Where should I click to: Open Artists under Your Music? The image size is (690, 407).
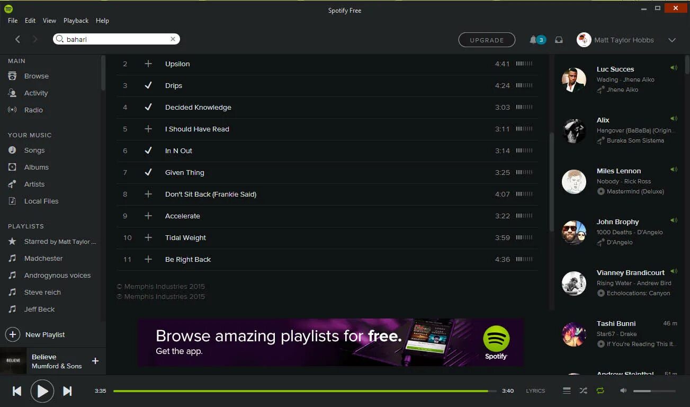pyautogui.click(x=34, y=184)
